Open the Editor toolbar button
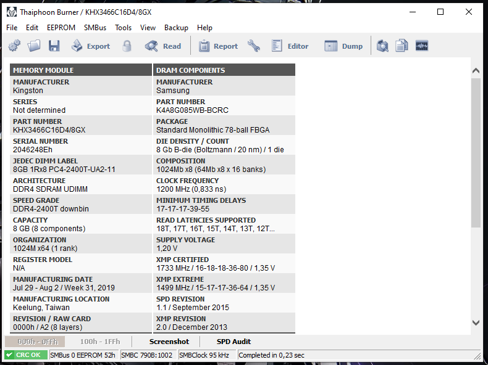This screenshot has width=488, height=365. pos(290,46)
